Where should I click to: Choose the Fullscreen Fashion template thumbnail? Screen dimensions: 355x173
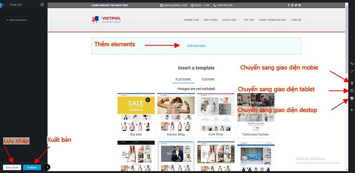pos(256,115)
